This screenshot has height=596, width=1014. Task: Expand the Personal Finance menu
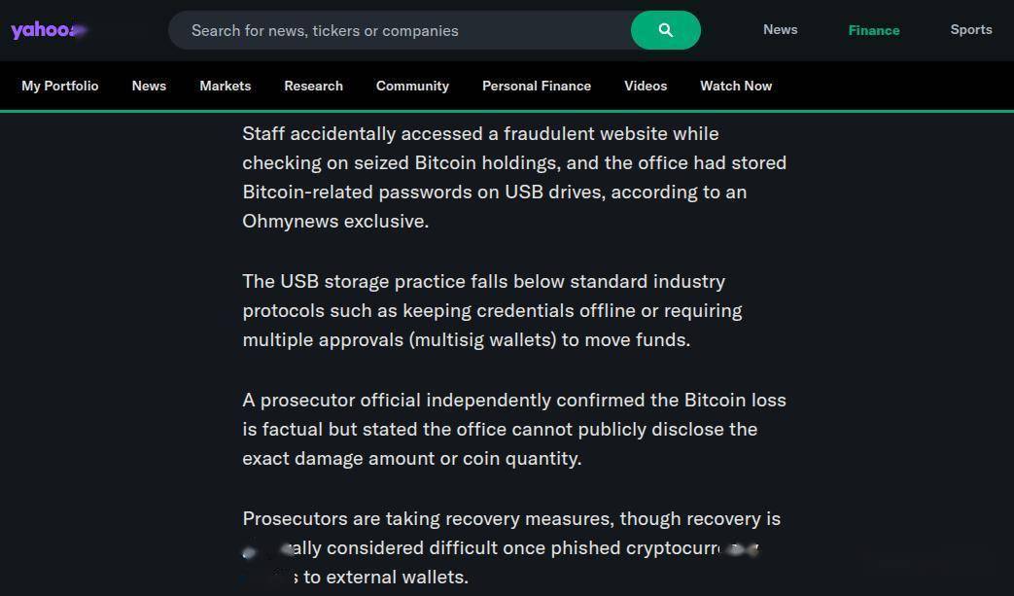coord(536,86)
